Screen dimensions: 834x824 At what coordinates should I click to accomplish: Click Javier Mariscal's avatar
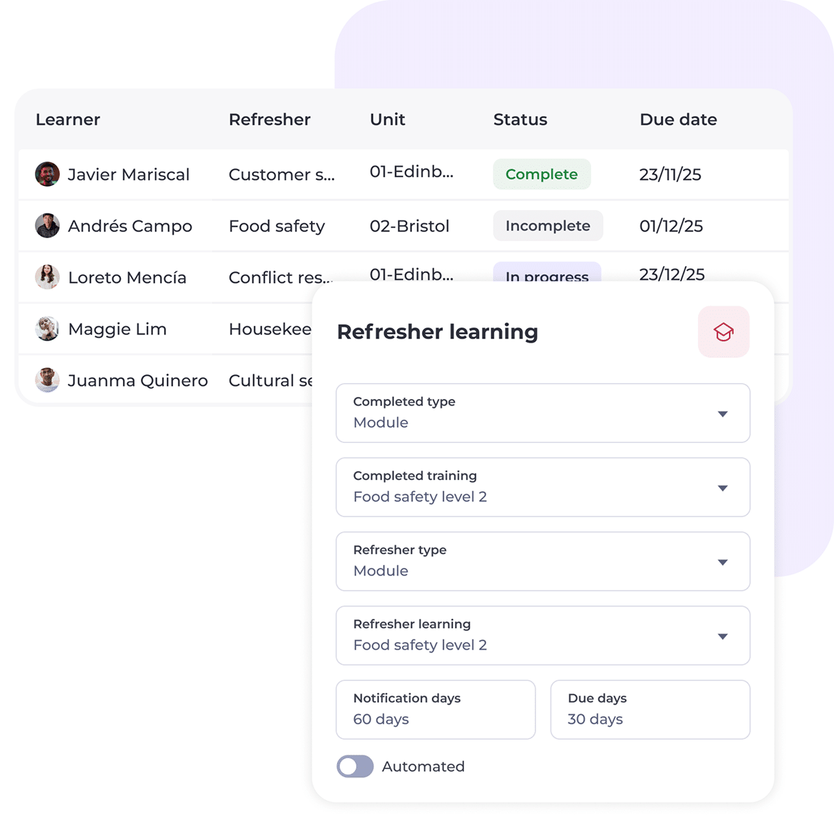coord(47,174)
